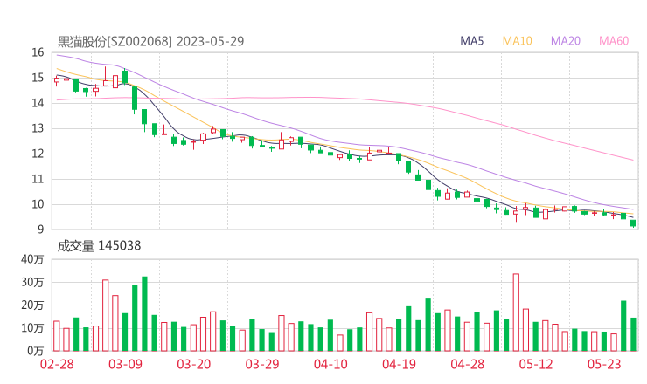Click the 20万 volume axis label
Viewport: 647px width, 384px height.
coord(32,305)
